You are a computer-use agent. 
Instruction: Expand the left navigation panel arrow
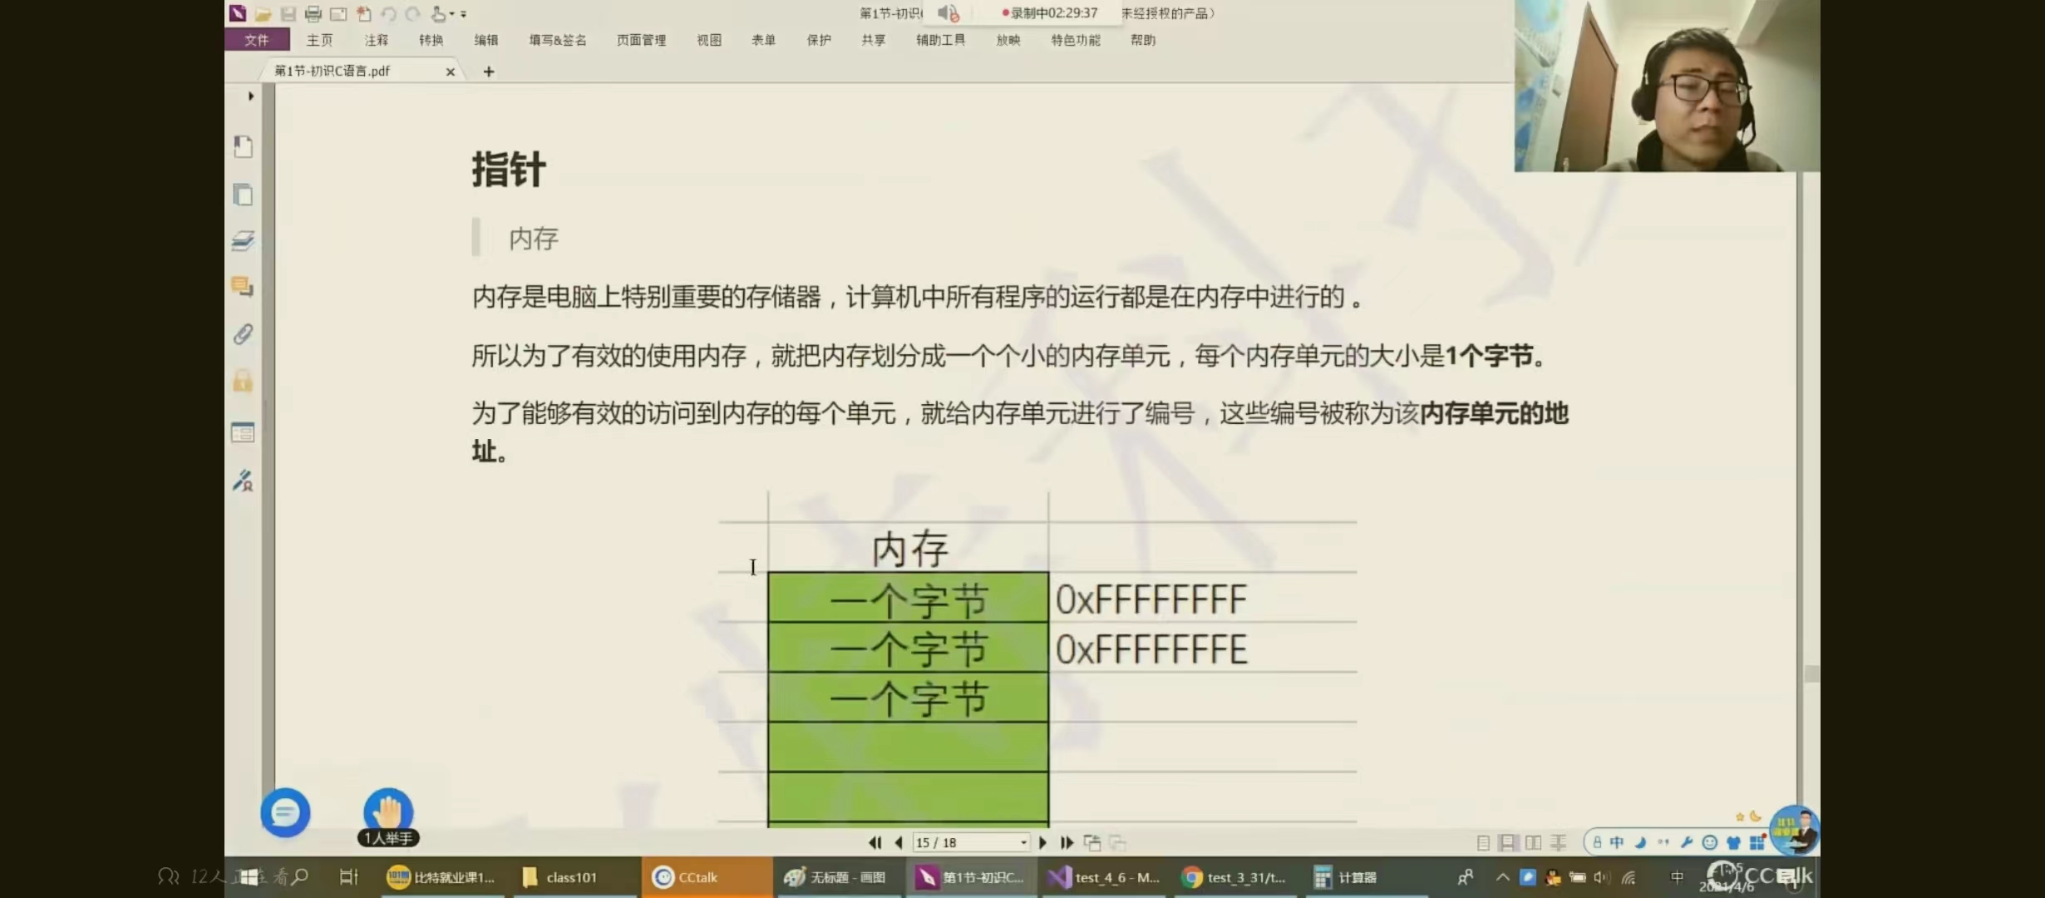(x=250, y=96)
